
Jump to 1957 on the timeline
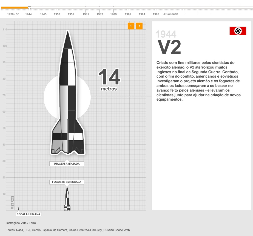click(57, 14)
